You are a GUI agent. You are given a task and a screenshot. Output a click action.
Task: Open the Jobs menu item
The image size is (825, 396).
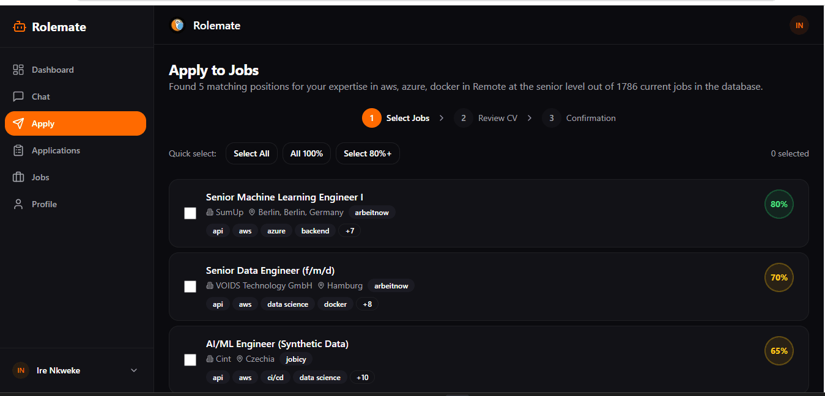[75, 177]
